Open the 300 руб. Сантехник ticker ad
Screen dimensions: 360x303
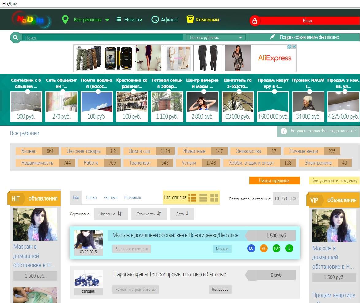tap(26, 106)
